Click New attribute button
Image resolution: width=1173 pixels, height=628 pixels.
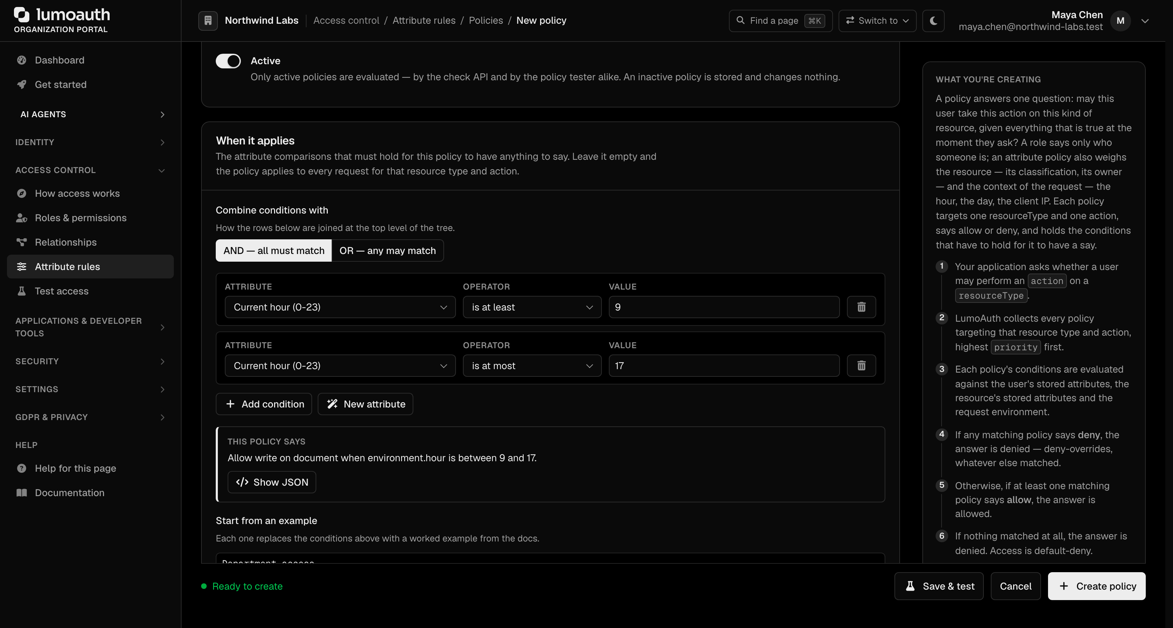point(365,404)
